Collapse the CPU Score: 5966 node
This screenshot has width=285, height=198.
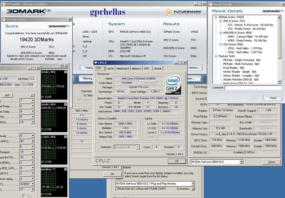(x=221, y=44)
